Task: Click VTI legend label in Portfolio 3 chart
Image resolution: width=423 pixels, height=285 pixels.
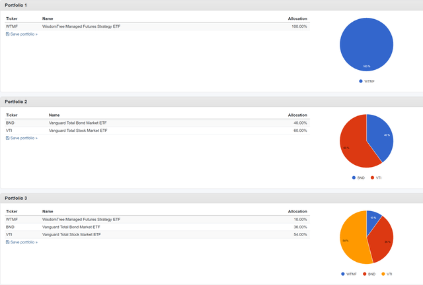Action: [x=389, y=274]
